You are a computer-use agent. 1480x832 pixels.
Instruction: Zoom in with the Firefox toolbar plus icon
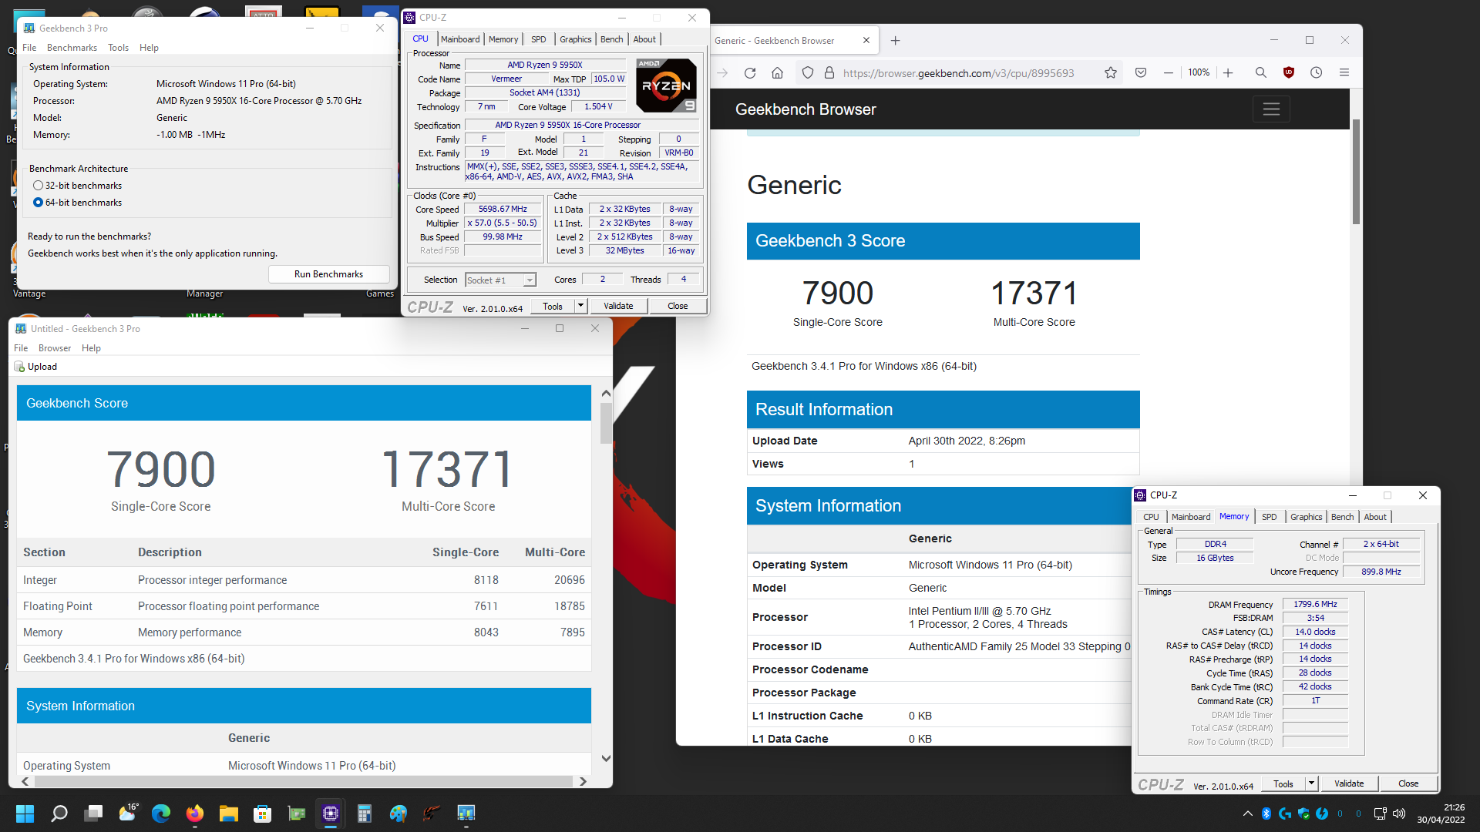click(x=1228, y=72)
